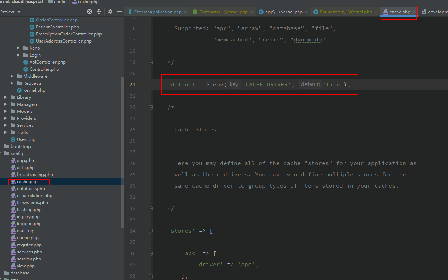Collapse all nodes in Project panel

pos(99,12)
